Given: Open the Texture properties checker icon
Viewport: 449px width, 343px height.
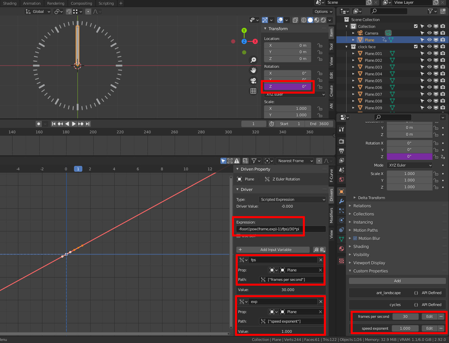Looking at the screenshot, I should [x=341, y=261].
